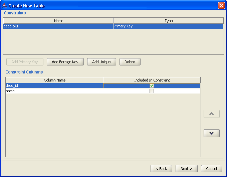Click the move down double-chevron button
The image size is (227, 177).
pyautogui.click(x=211, y=133)
